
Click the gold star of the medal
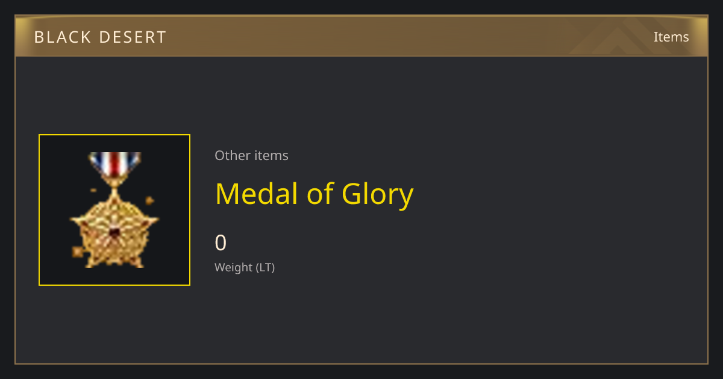(x=114, y=232)
